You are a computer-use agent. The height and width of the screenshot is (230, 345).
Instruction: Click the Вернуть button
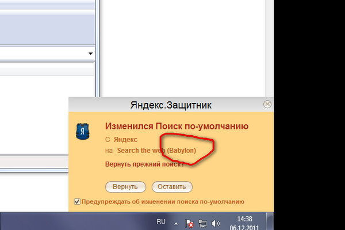pos(125,187)
